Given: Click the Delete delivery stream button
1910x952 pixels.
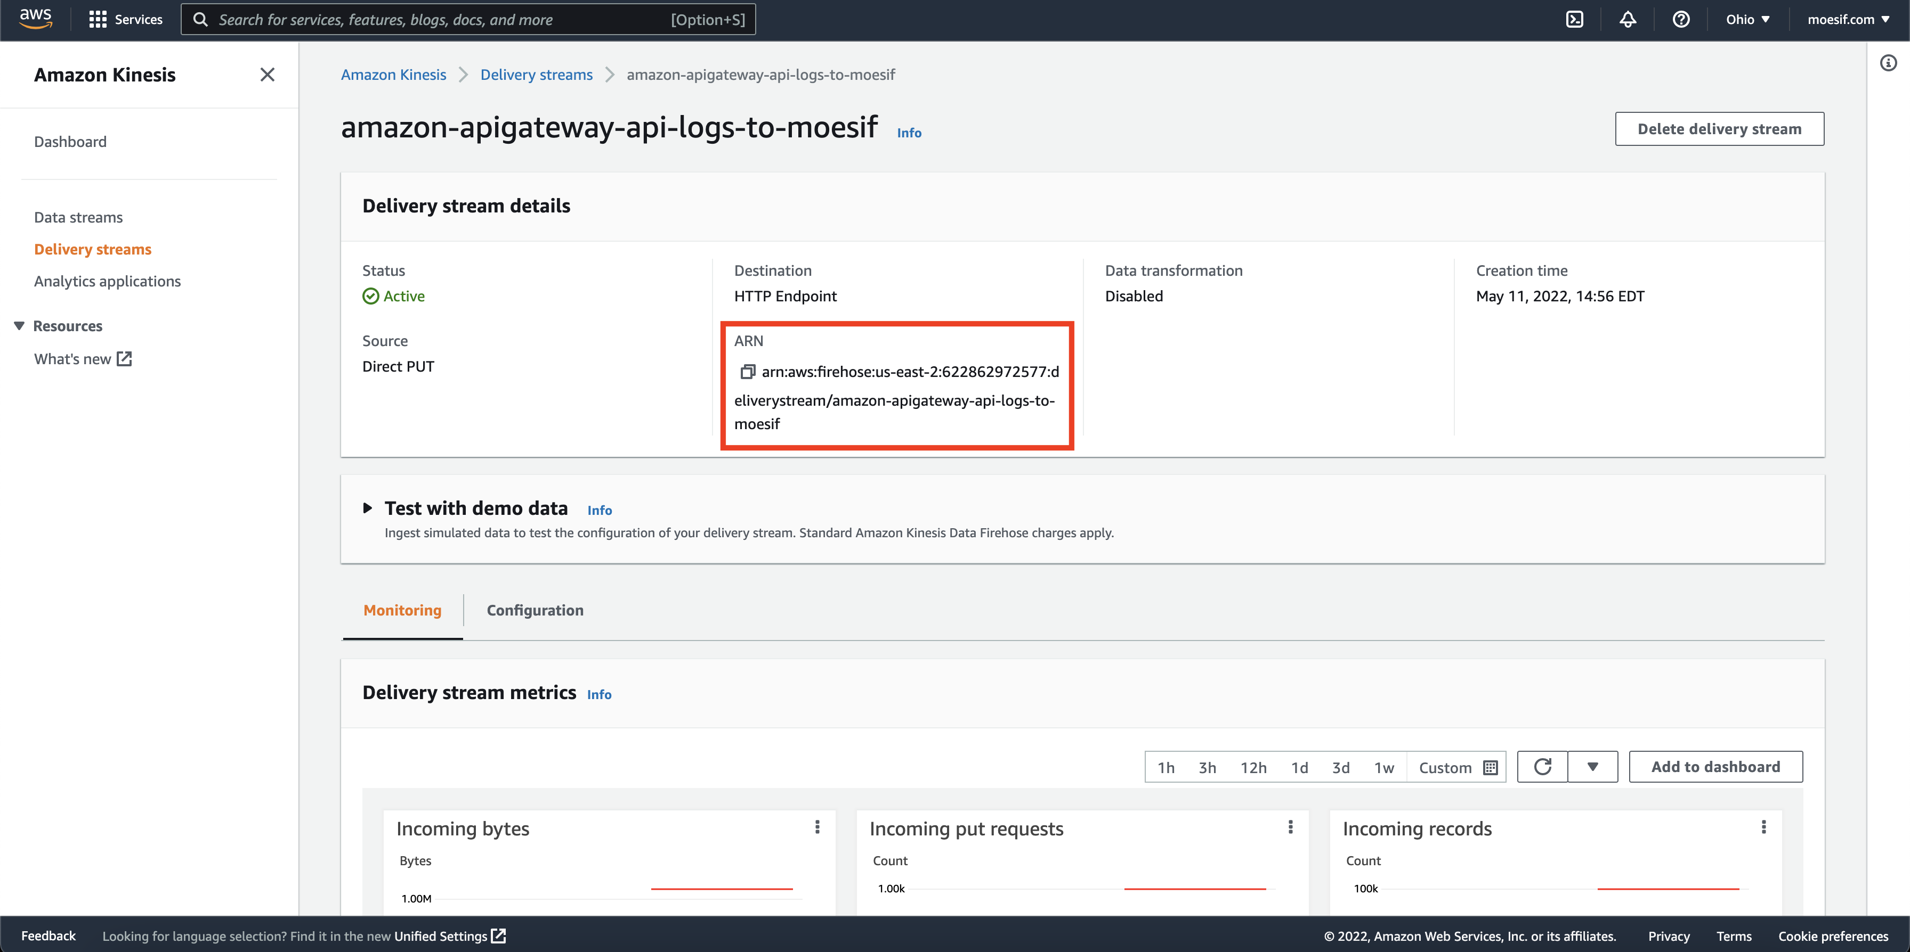Looking at the screenshot, I should click(1719, 129).
